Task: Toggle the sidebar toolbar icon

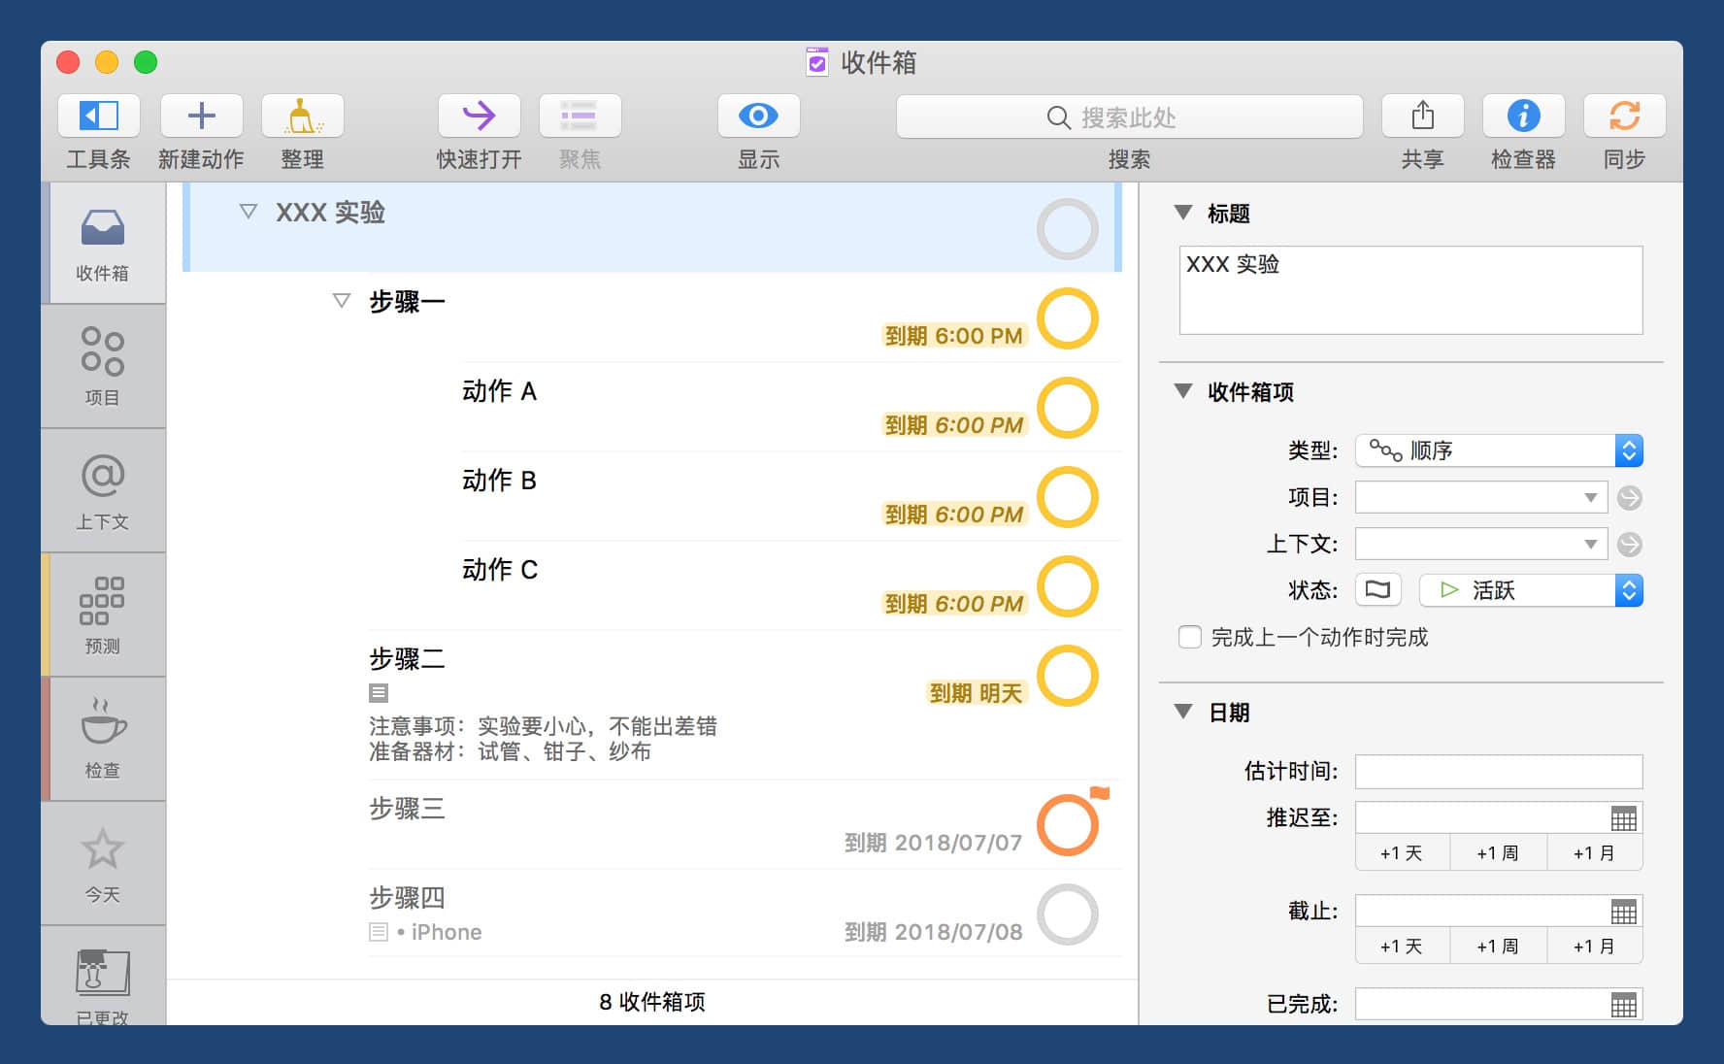Action: click(x=99, y=116)
